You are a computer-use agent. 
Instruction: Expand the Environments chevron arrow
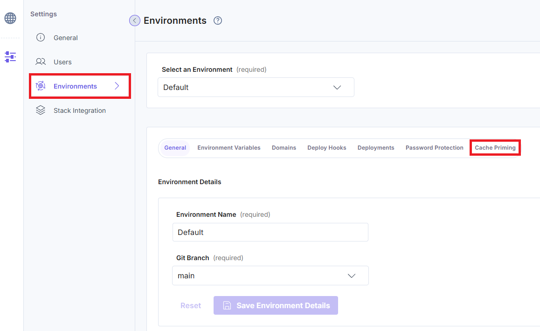tap(117, 86)
